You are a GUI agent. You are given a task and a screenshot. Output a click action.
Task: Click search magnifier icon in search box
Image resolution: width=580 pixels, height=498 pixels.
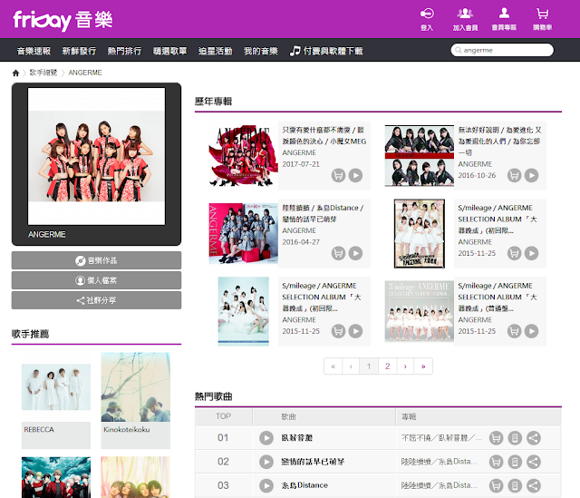[x=458, y=50]
